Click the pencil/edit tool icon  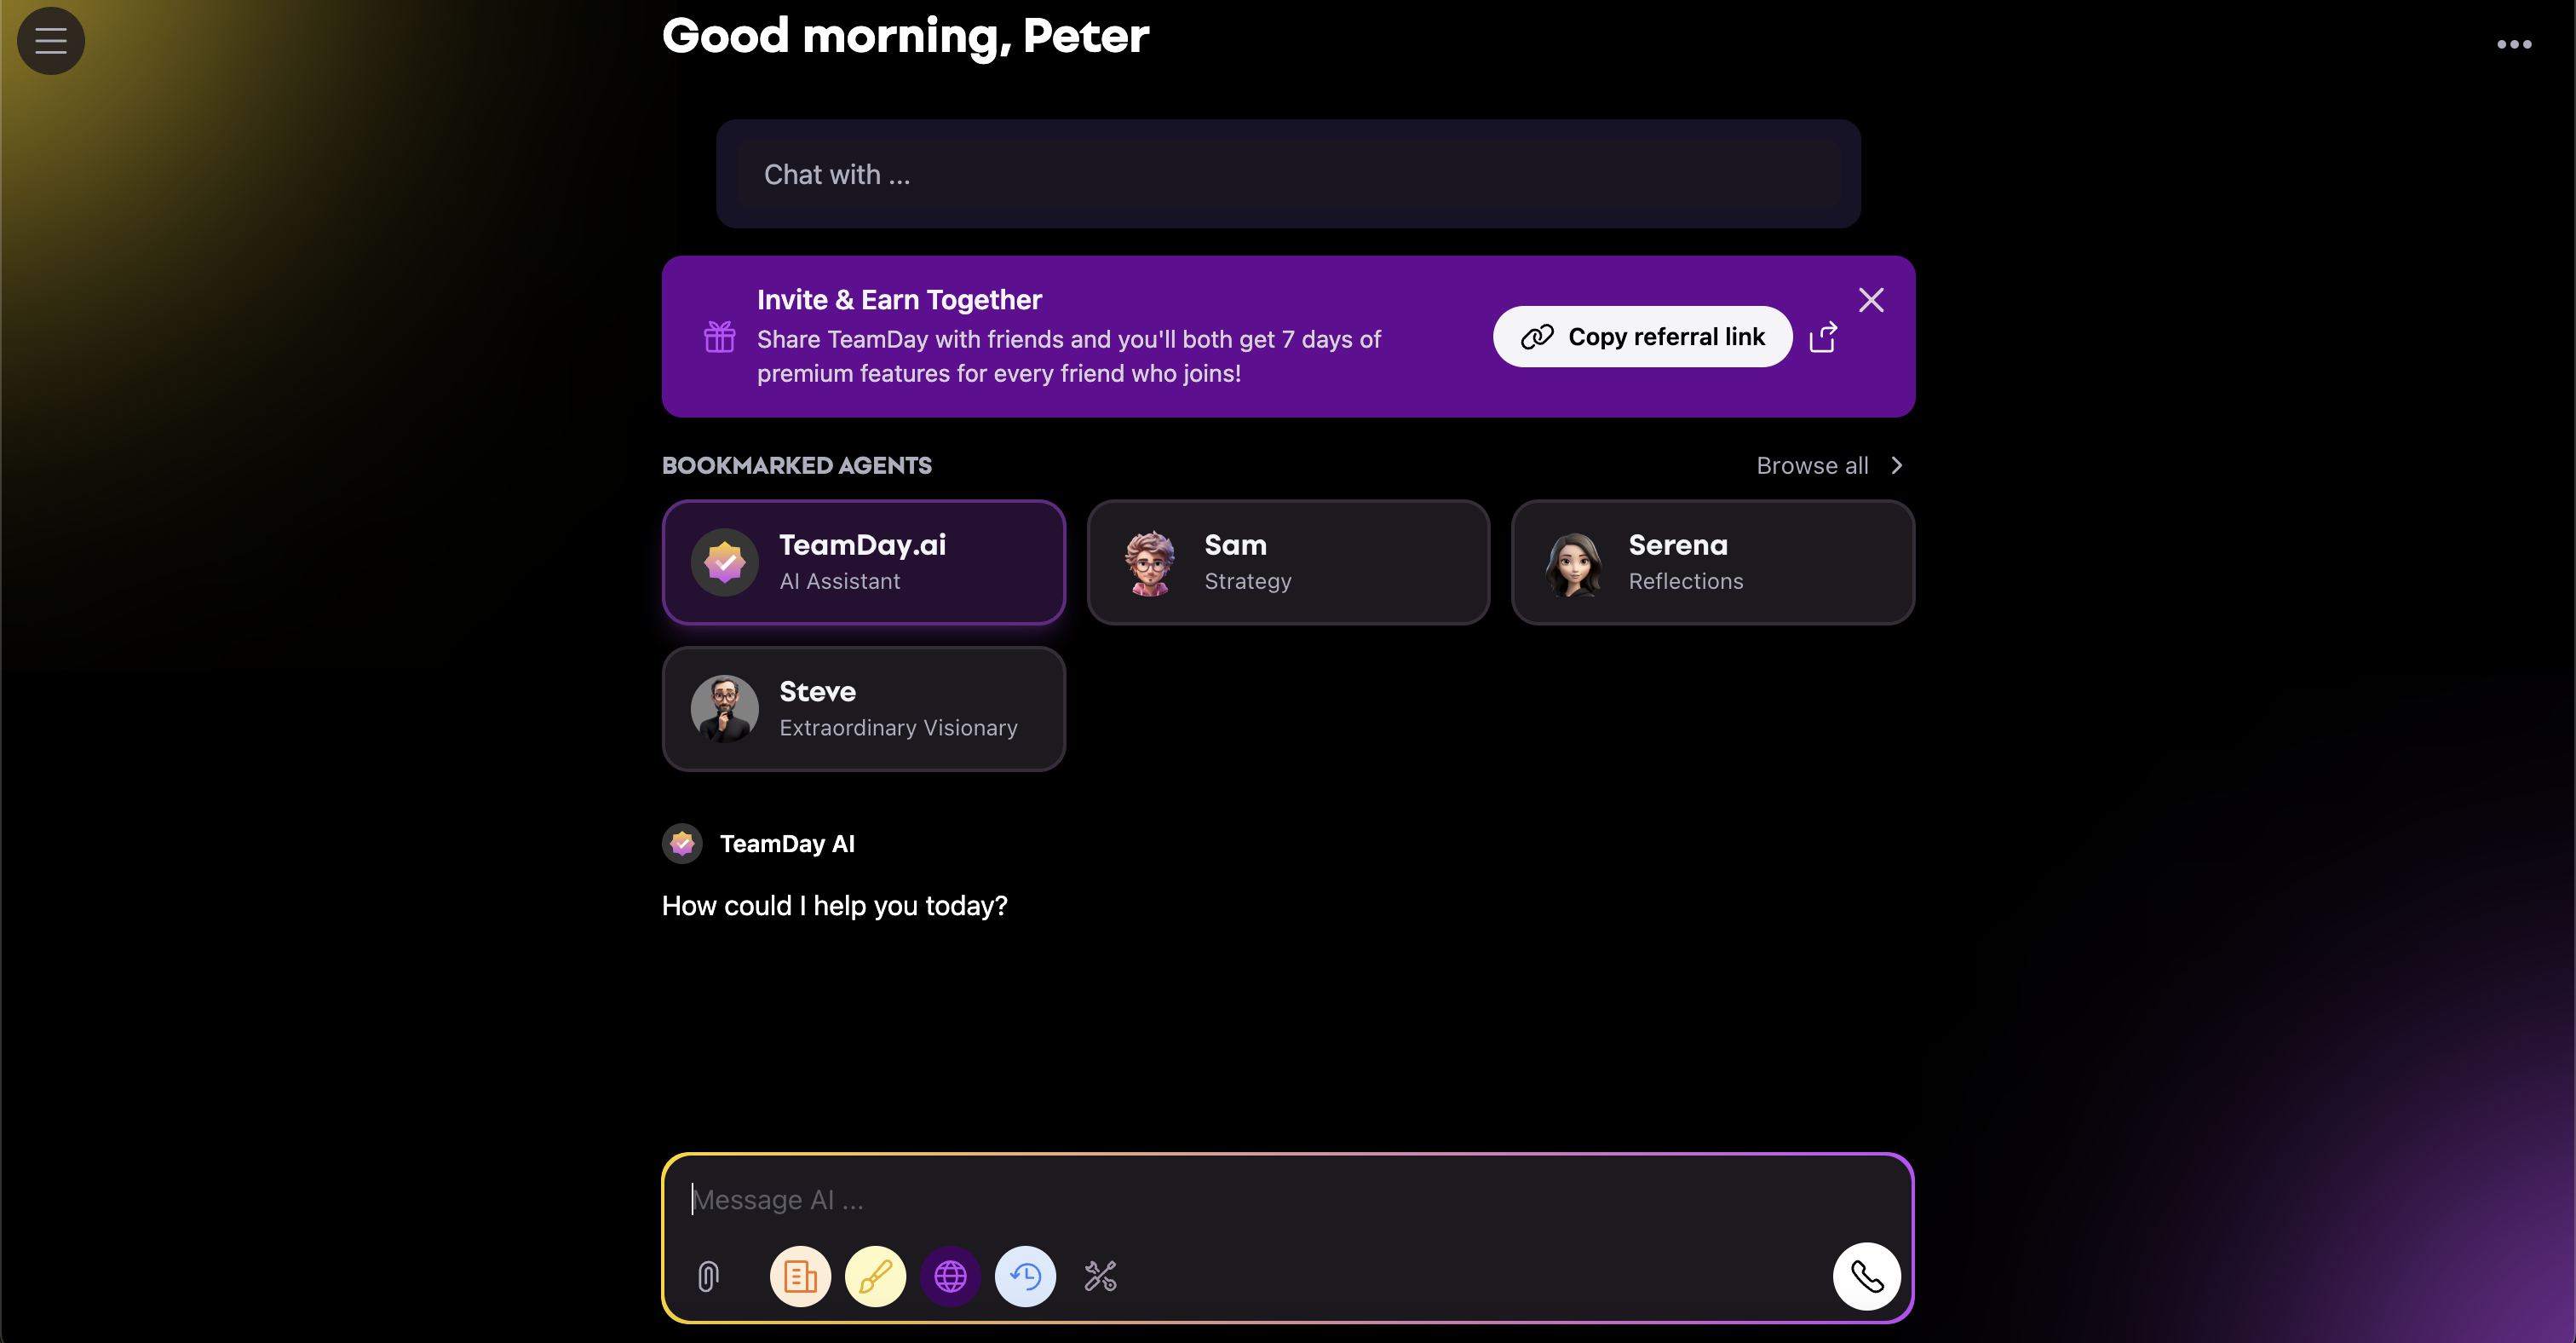pos(874,1277)
